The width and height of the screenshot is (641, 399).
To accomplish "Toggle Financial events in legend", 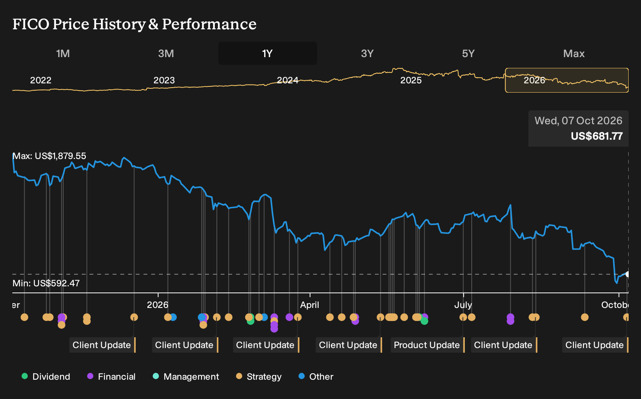I will click(111, 377).
